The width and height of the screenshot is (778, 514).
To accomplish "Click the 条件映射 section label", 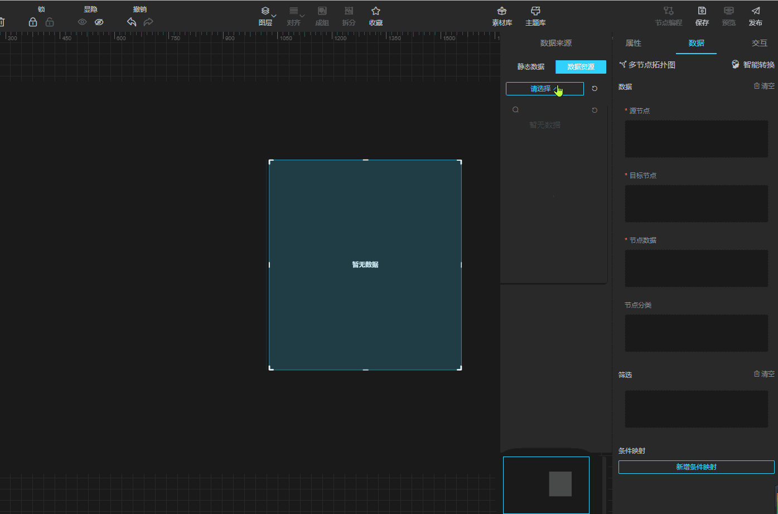I will pyautogui.click(x=632, y=450).
